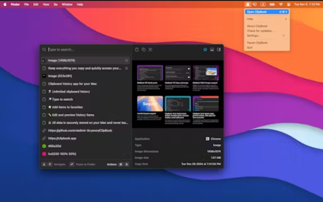Open the Actions menu in the footer
Screen dimensions: 323x202
[112, 164]
